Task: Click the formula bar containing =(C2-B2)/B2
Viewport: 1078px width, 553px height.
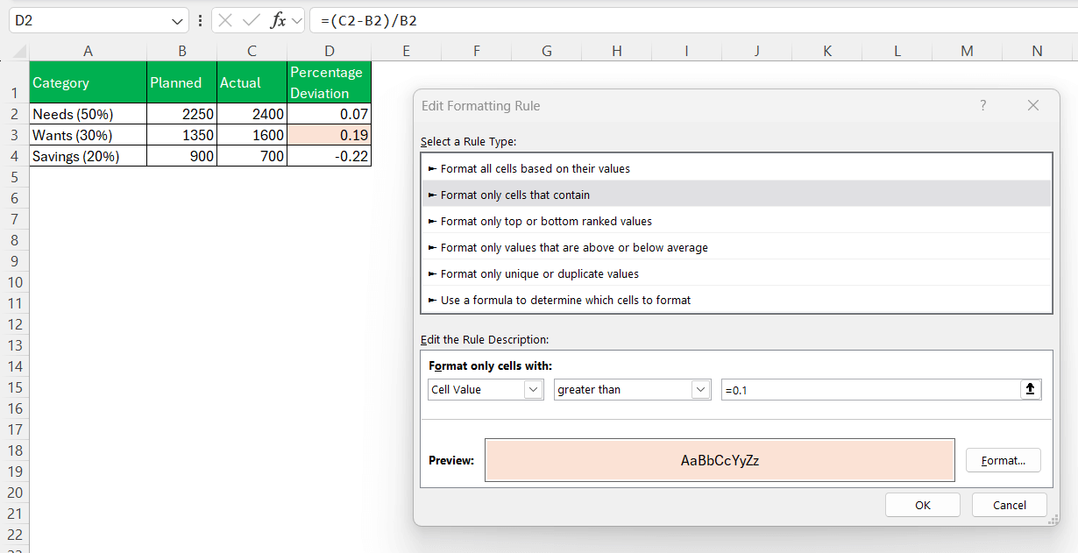Action: click(x=692, y=20)
